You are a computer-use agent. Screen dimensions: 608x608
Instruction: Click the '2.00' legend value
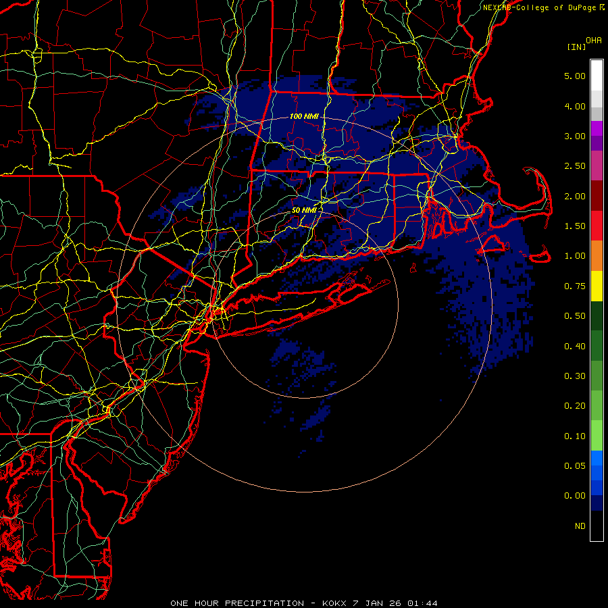575,196
